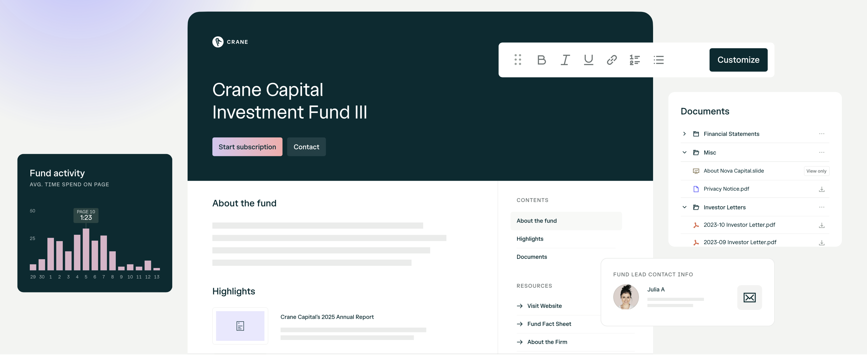Click the Crane logo icon

[218, 42]
